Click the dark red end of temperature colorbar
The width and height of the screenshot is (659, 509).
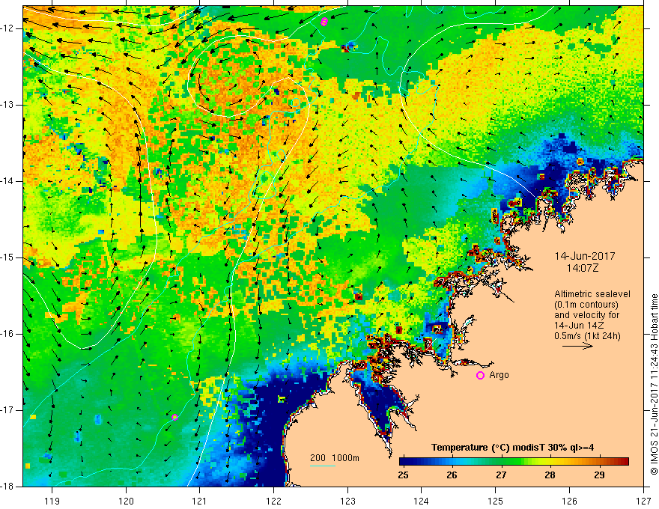tap(625, 462)
